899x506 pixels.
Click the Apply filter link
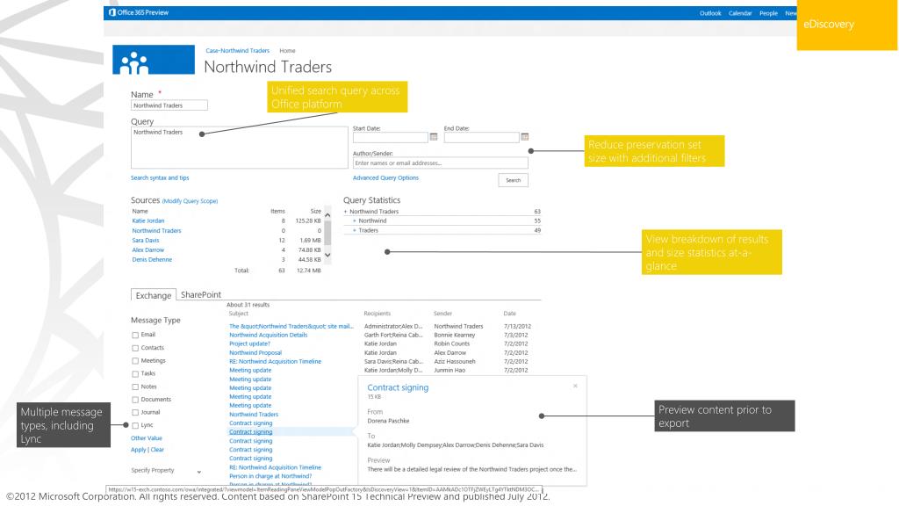click(138, 450)
